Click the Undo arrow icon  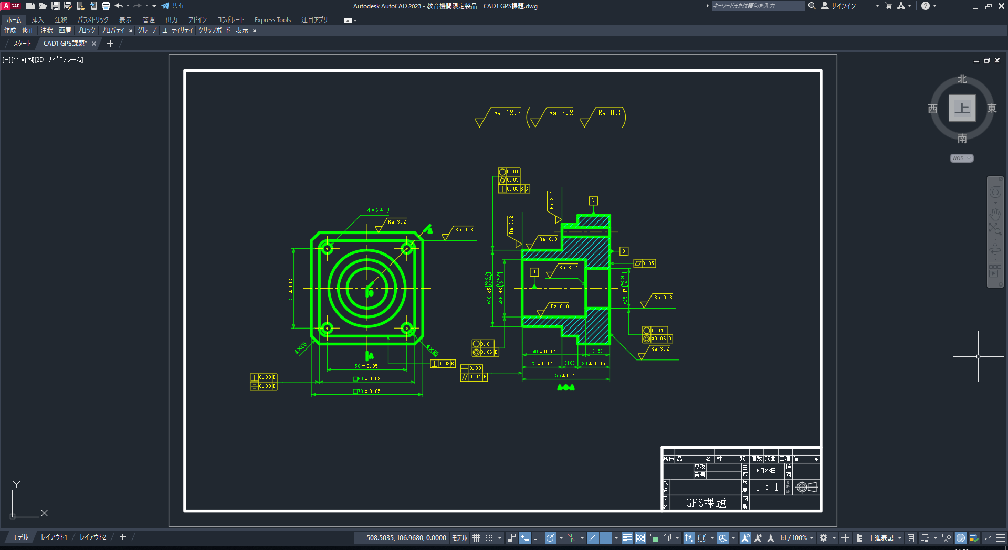(119, 6)
